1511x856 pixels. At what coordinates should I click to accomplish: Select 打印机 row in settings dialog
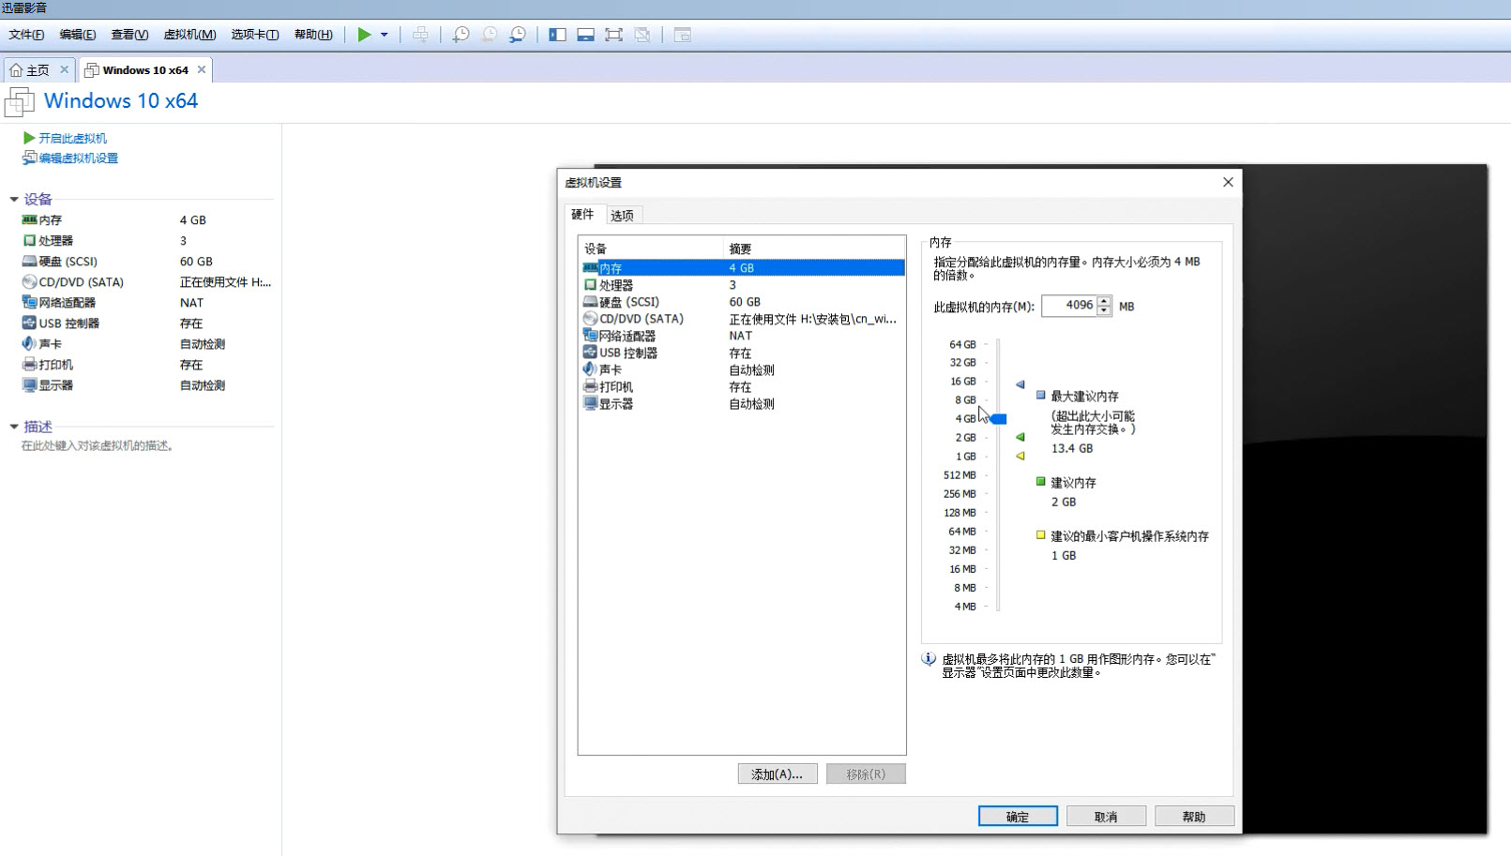tap(743, 387)
